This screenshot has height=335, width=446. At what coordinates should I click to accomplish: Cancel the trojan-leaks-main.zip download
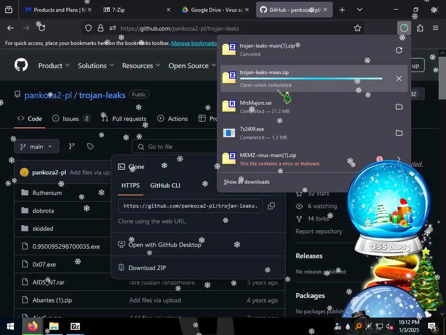[x=399, y=79]
